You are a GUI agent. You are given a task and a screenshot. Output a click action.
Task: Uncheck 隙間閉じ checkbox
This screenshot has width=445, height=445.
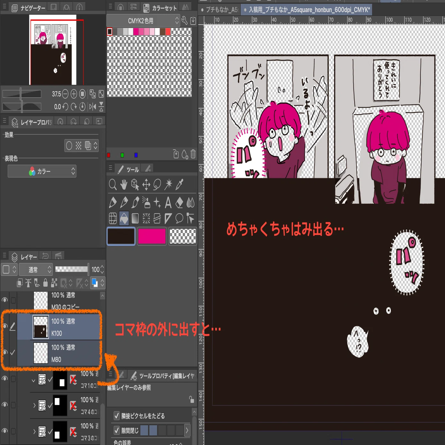117,430
